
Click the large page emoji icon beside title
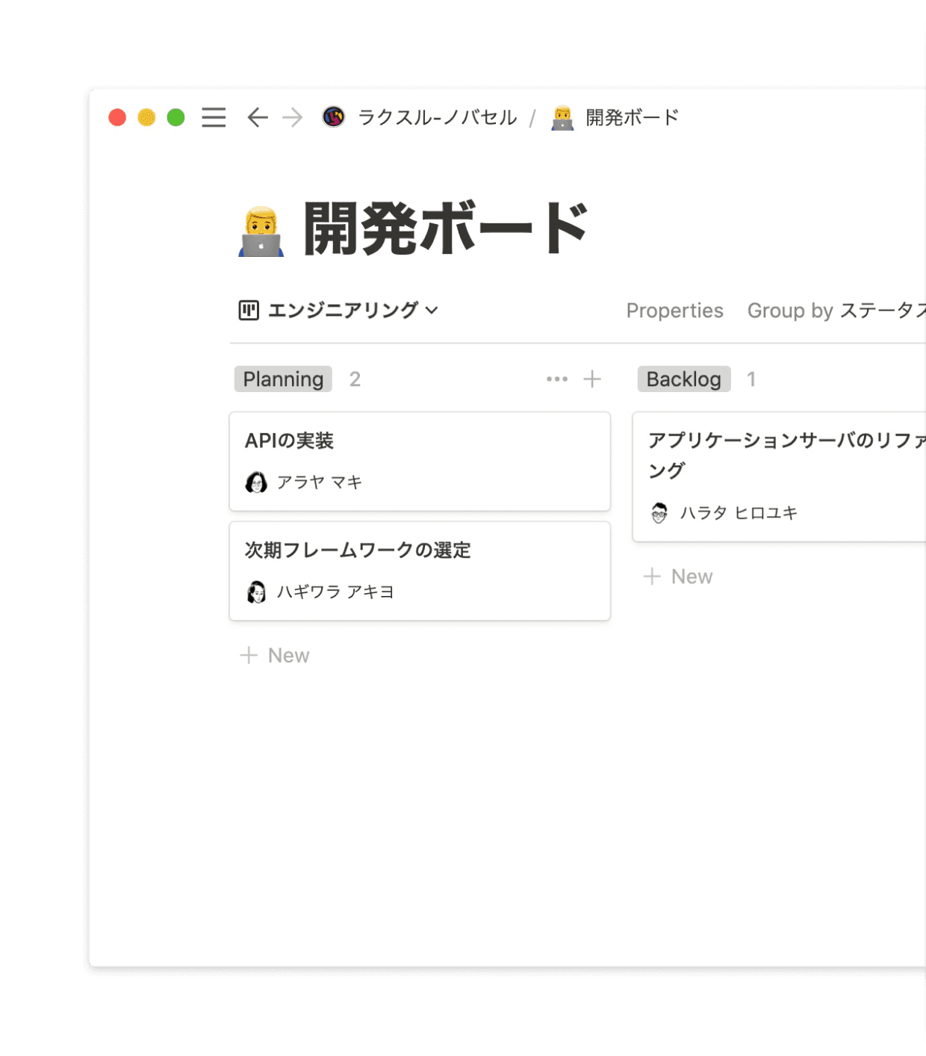pyautogui.click(x=261, y=232)
